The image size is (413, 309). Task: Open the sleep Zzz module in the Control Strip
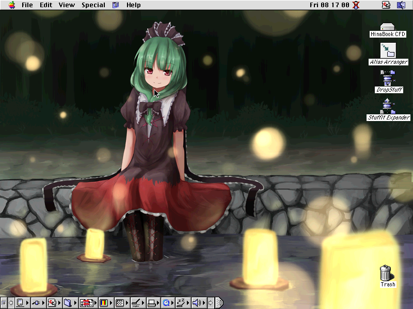tap(183, 303)
